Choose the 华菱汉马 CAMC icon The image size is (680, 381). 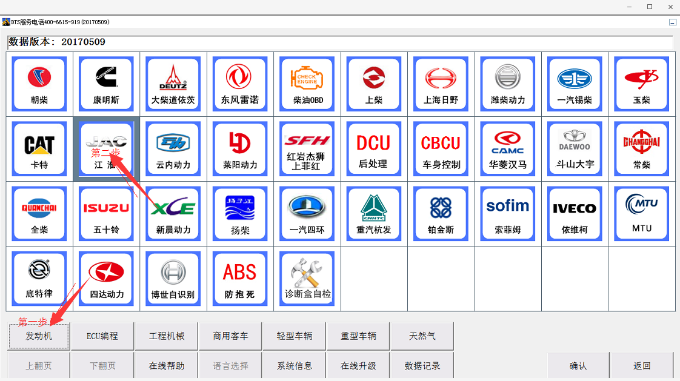[x=508, y=149]
